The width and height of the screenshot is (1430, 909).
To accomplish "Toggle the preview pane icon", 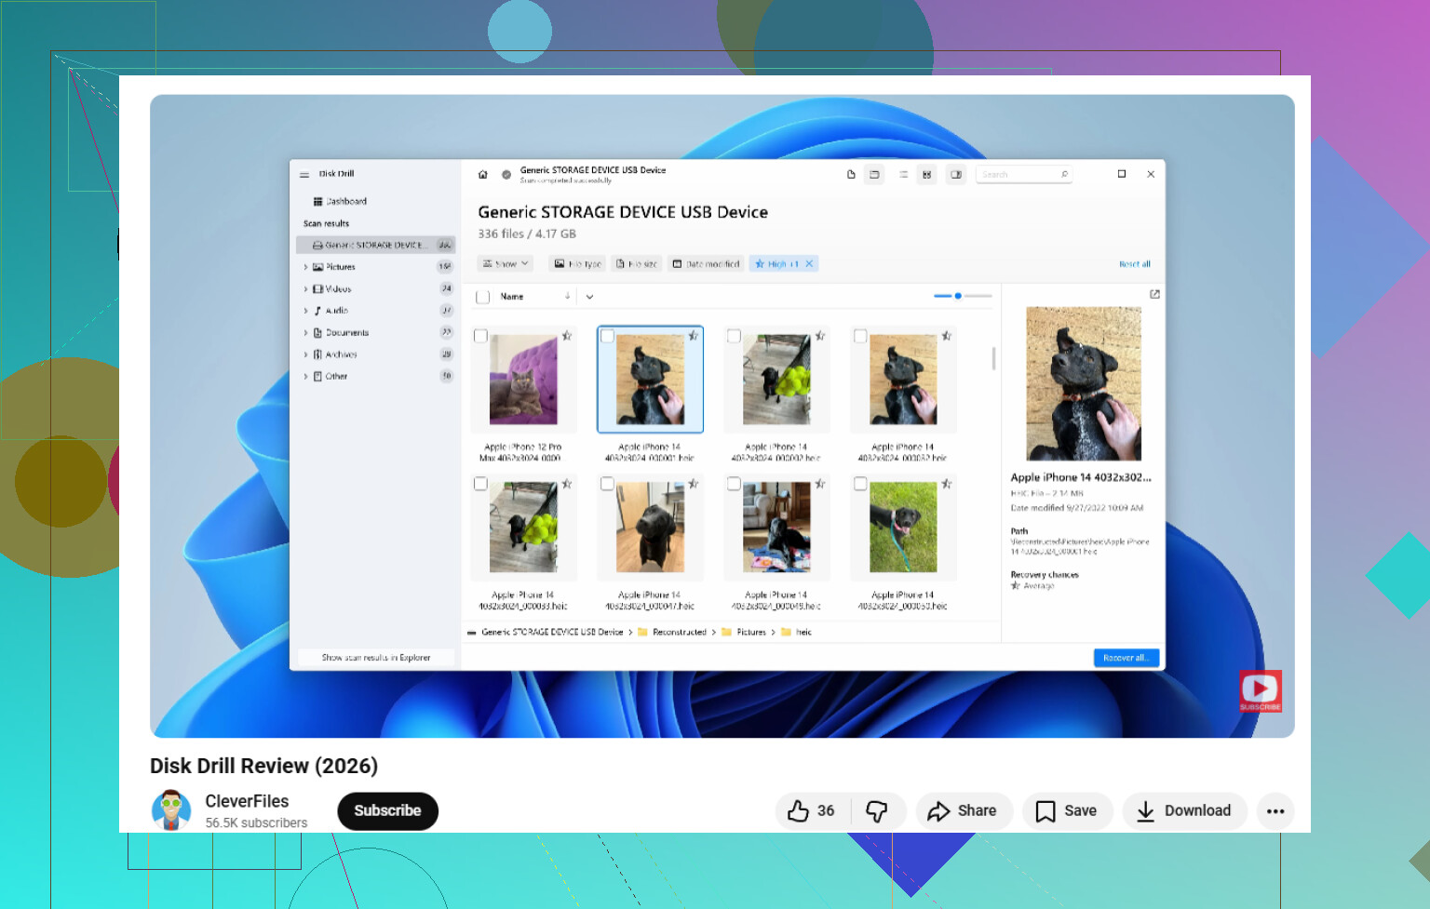I will (x=956, y=175).
